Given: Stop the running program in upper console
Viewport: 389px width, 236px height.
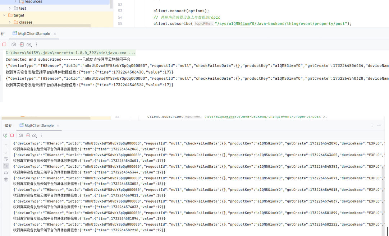Looking at the screenshot, I should (x=4, y=45).
